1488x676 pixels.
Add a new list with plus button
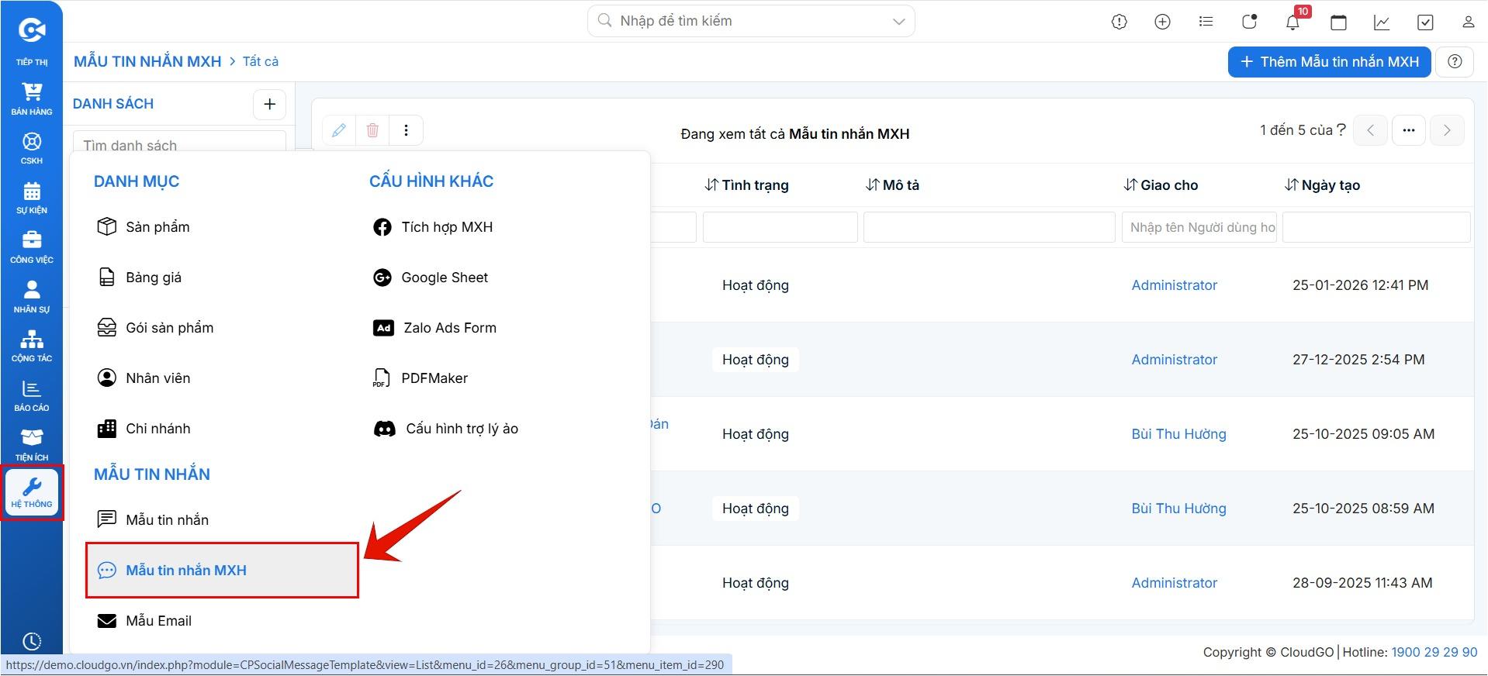(269, 104)
